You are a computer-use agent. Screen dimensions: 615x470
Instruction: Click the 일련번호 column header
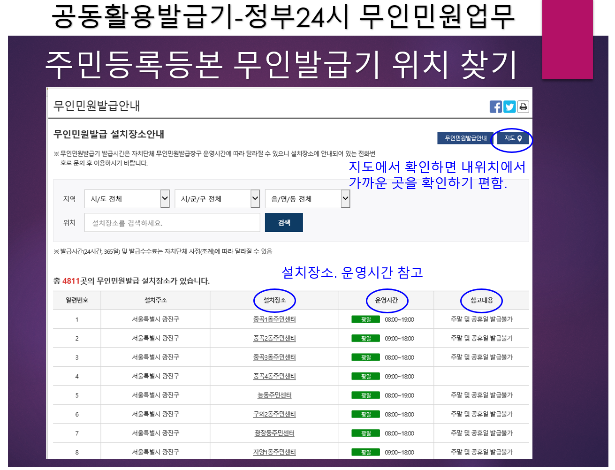77,300
